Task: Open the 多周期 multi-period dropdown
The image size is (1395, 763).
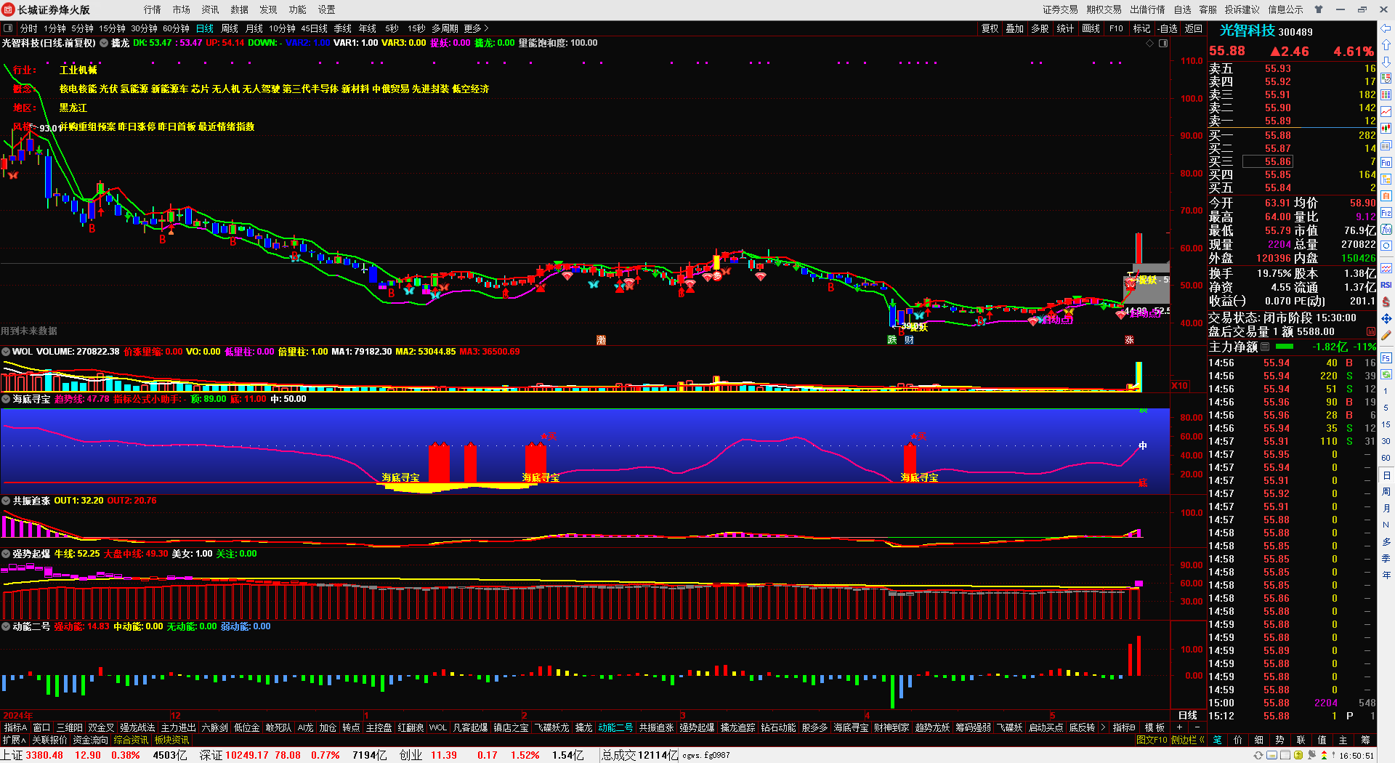Action: point(445,28)
